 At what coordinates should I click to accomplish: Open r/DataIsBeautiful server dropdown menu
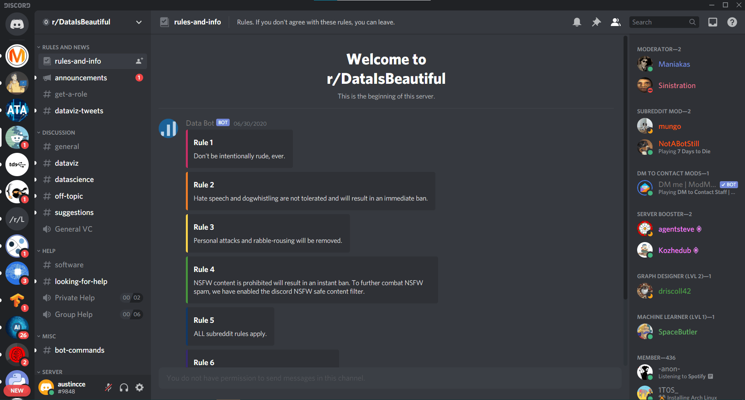point(139,22)
